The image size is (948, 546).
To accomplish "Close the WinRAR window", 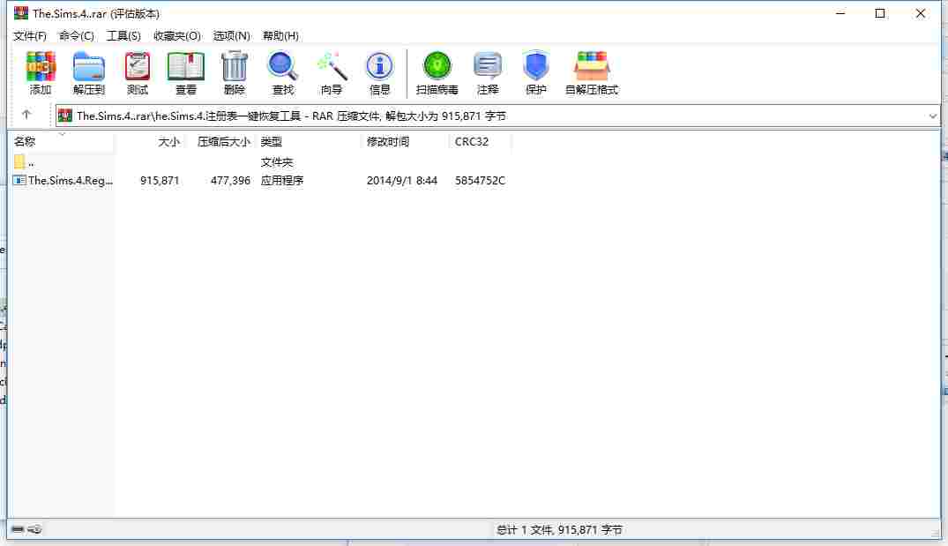I will click(x=920, y=13).
